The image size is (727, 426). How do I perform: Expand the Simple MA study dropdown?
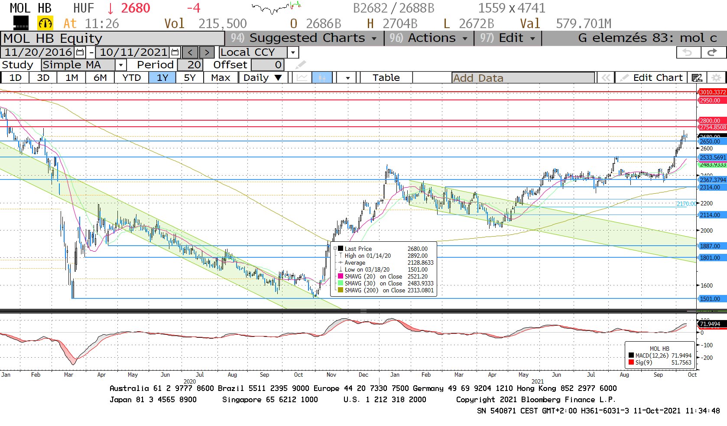point(121,65)
